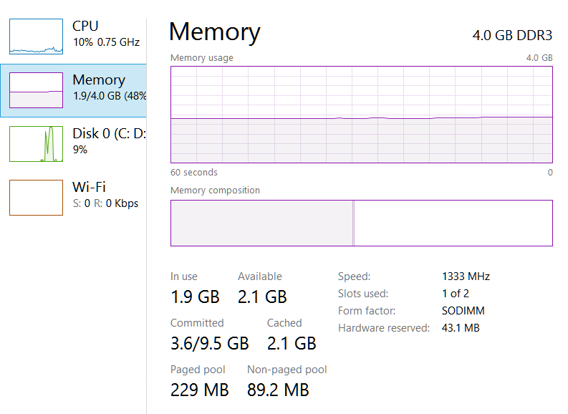
Task: Click the 4.0 GB DDR3 label
Action: pos(512,35)
